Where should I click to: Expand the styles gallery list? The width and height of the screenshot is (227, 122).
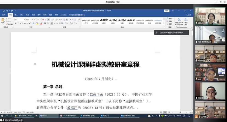164,24
